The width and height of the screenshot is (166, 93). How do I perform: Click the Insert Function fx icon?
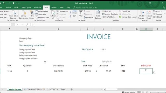tap(27, 25)
